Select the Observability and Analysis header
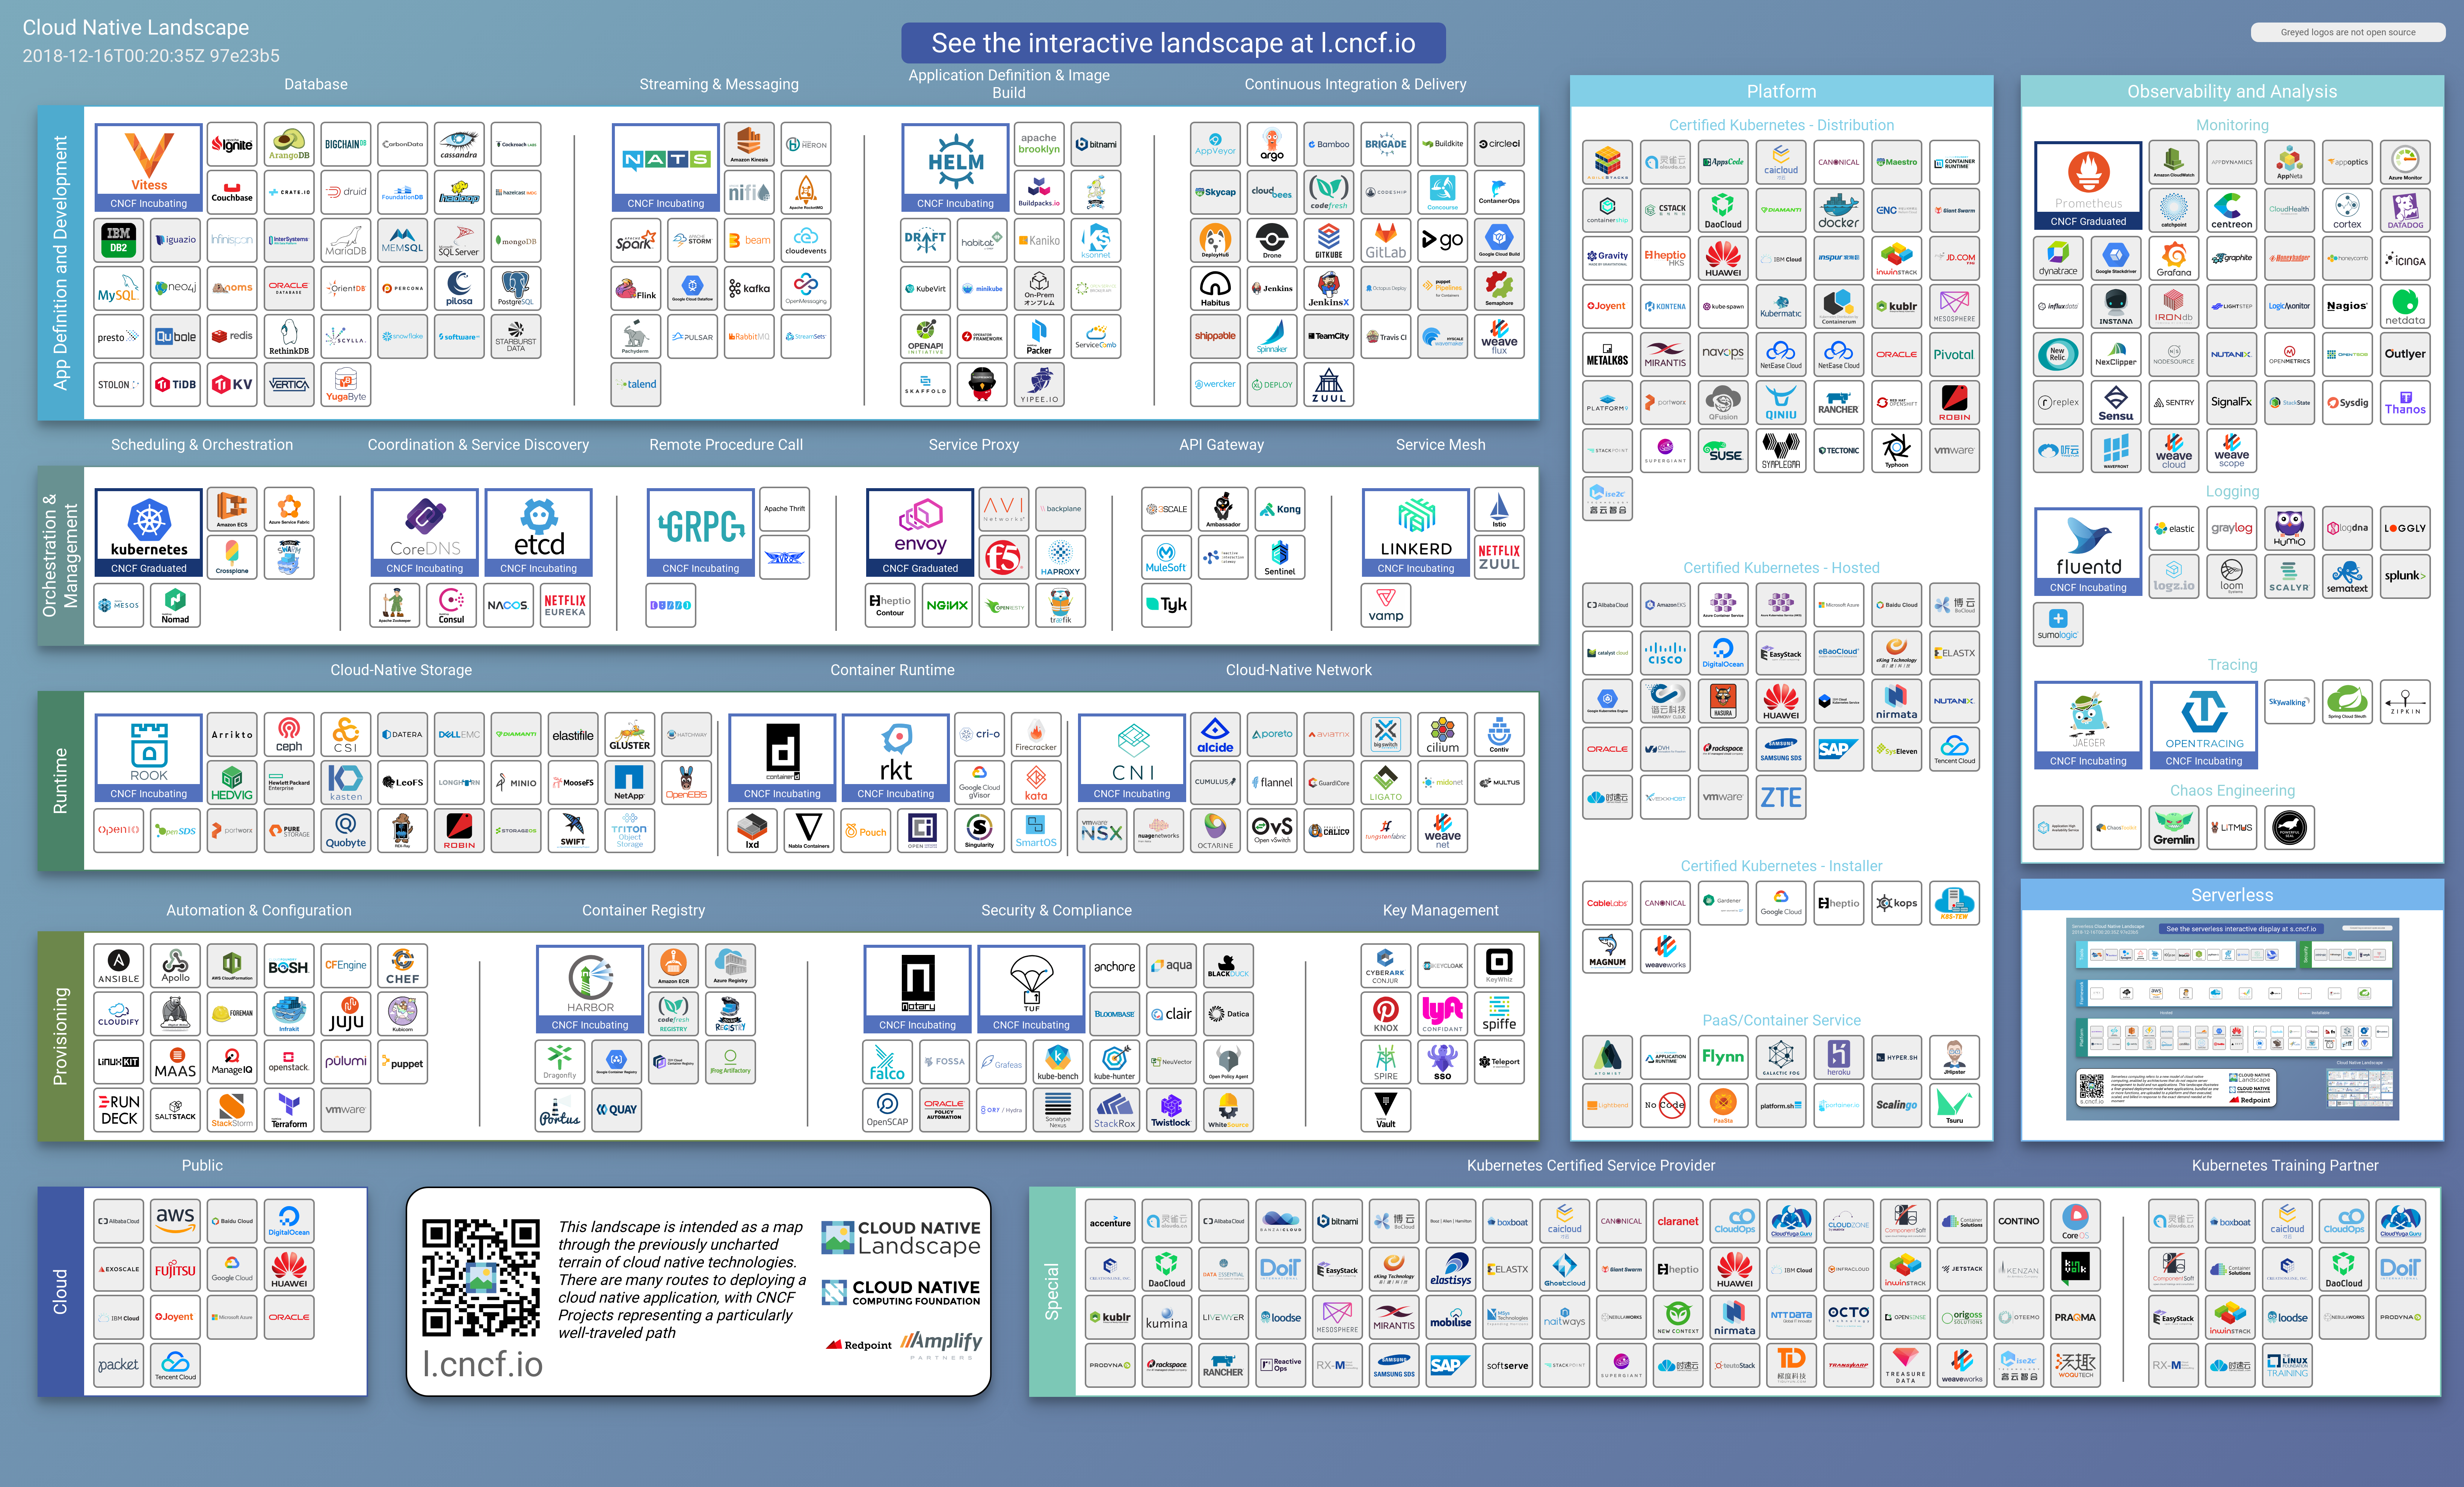Image resolution: width=2464 pixels, height=1487 pixels. pyautogui.click(x=2231, y=91)
